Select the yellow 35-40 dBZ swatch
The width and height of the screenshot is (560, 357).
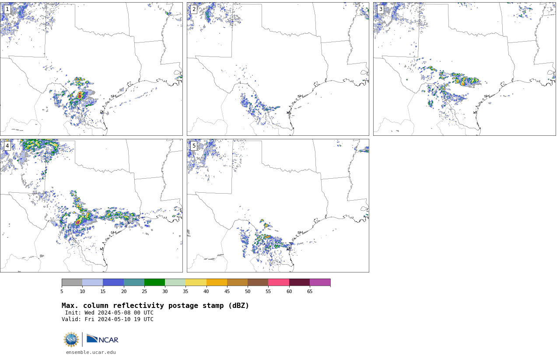pos(196,282)
